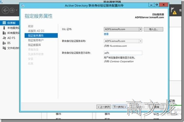Open the SSL certificate dropdown arrow
This screenshot has width=184, height=122.
coord(140,29)
